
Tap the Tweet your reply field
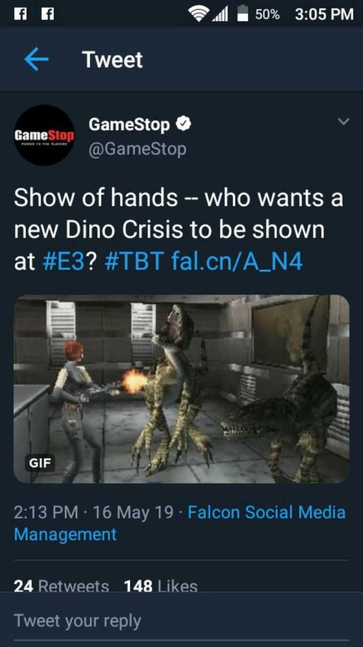tap(181, 621)
